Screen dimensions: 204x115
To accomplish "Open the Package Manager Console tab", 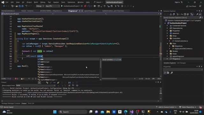I will [x=11, y=103].
